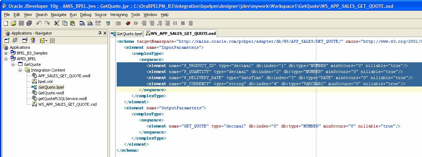The width and height of the screenshot is (422, 157).
Task: Click the Open folder toolbar icon
Action: tap(13, 23)
